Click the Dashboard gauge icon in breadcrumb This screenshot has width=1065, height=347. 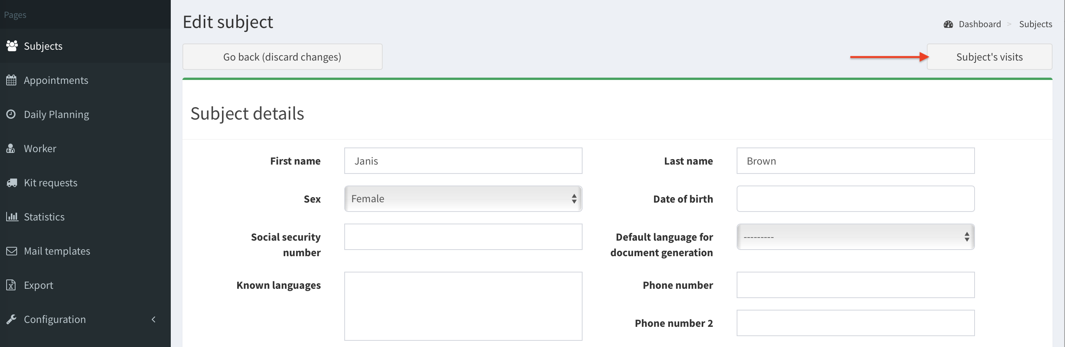[948, 24]
